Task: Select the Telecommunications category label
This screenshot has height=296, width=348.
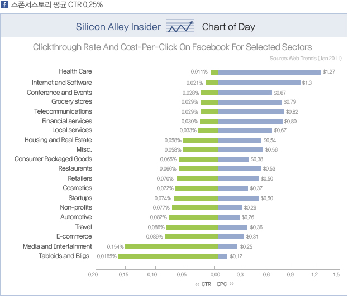Action: click(x=63, y=111)
